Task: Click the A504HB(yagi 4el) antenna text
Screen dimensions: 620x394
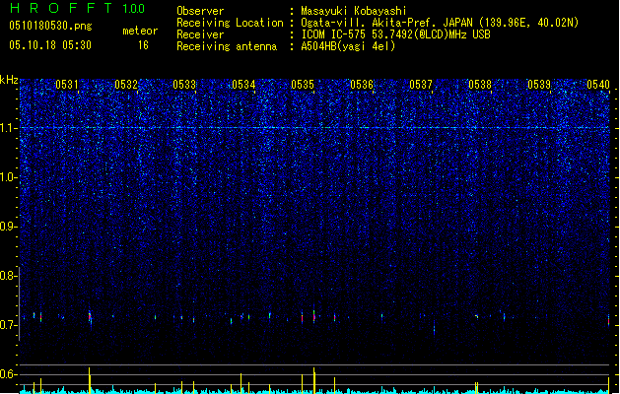Action: click(348, 46)
